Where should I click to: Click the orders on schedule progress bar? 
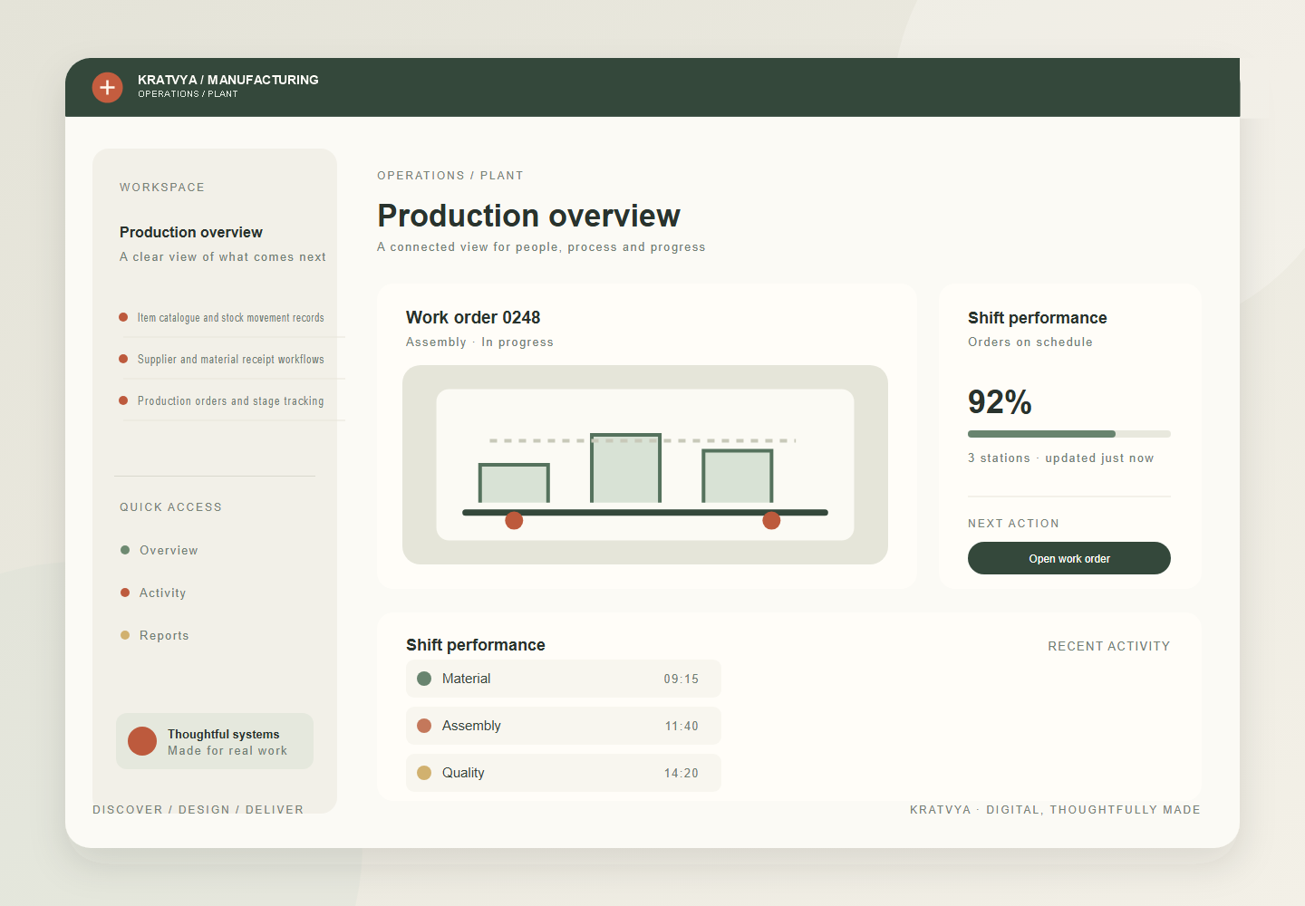pos(1069,434)
